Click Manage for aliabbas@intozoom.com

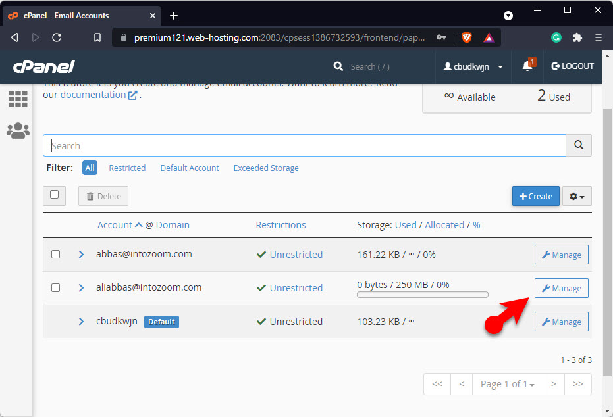[561, 288]
